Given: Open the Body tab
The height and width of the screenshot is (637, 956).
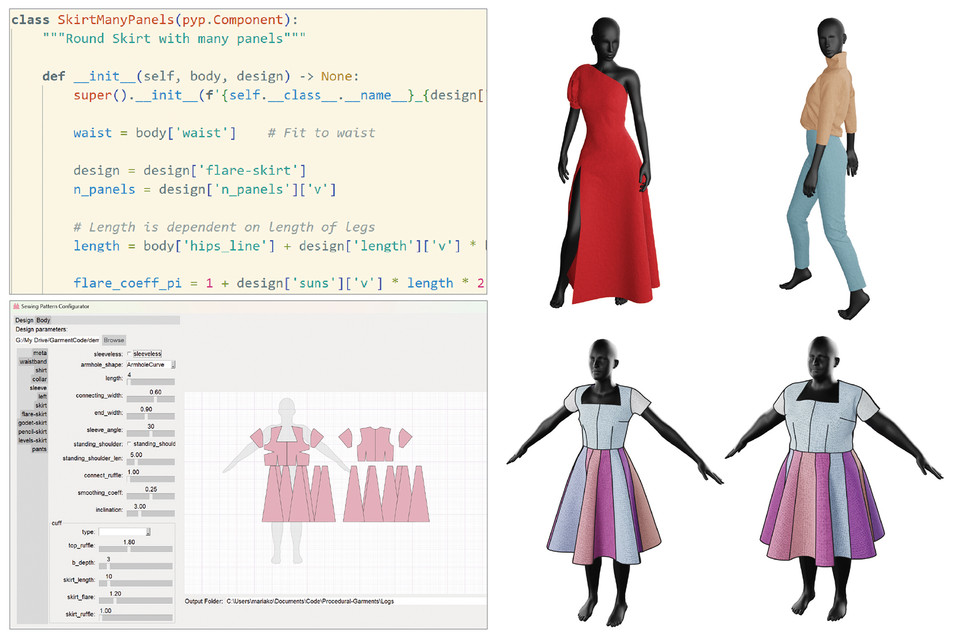Looking at the screenshot, I should 43,320.
